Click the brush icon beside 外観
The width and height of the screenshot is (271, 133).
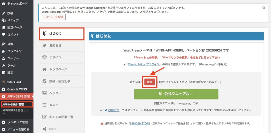tap(3, 44)
